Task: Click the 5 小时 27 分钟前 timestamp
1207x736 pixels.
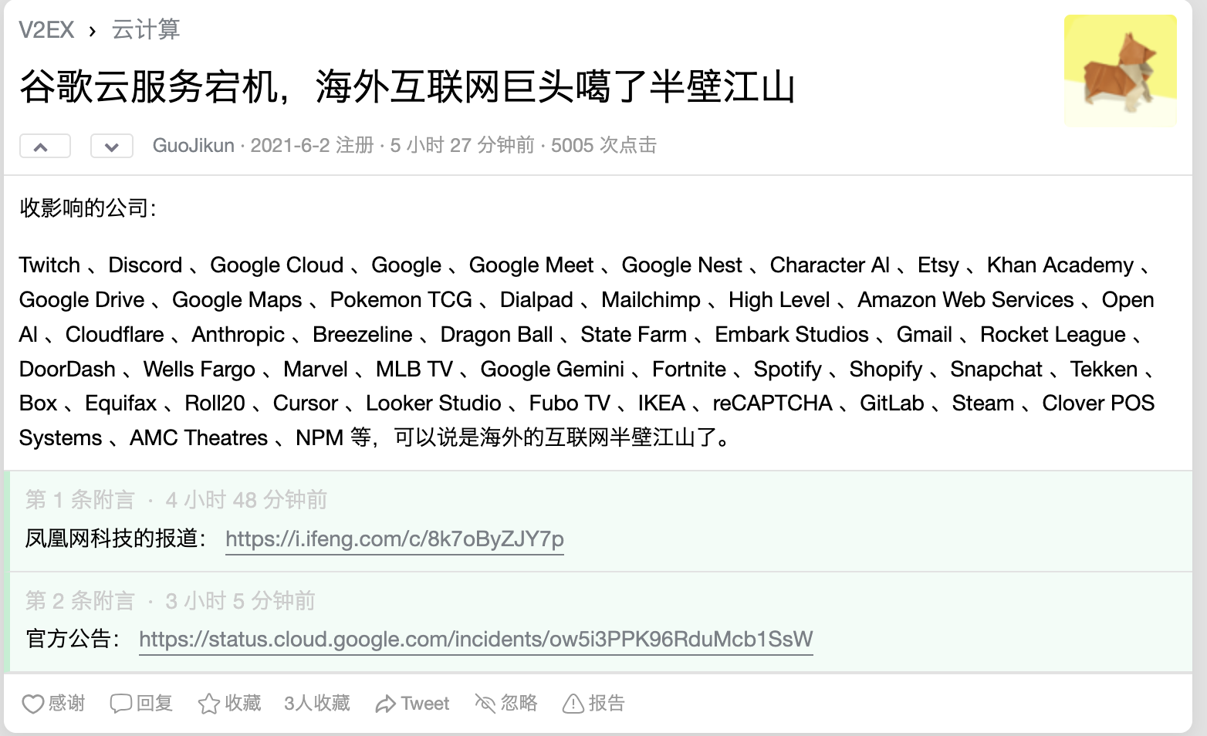Action: point(462,146)
